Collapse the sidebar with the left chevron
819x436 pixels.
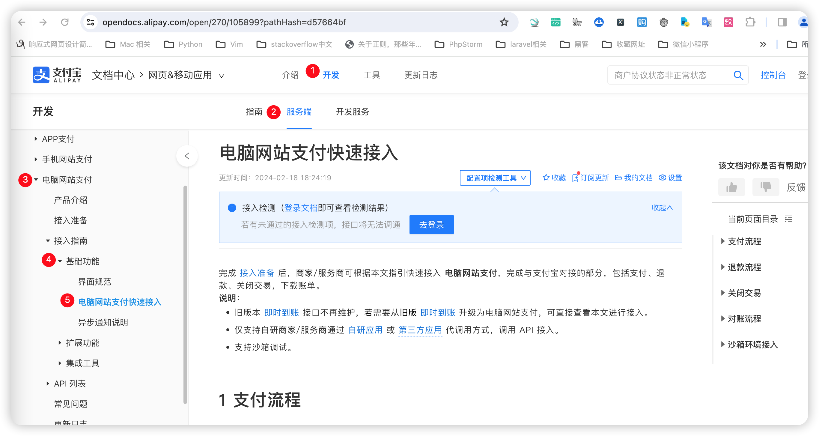[x=187, y=156]
